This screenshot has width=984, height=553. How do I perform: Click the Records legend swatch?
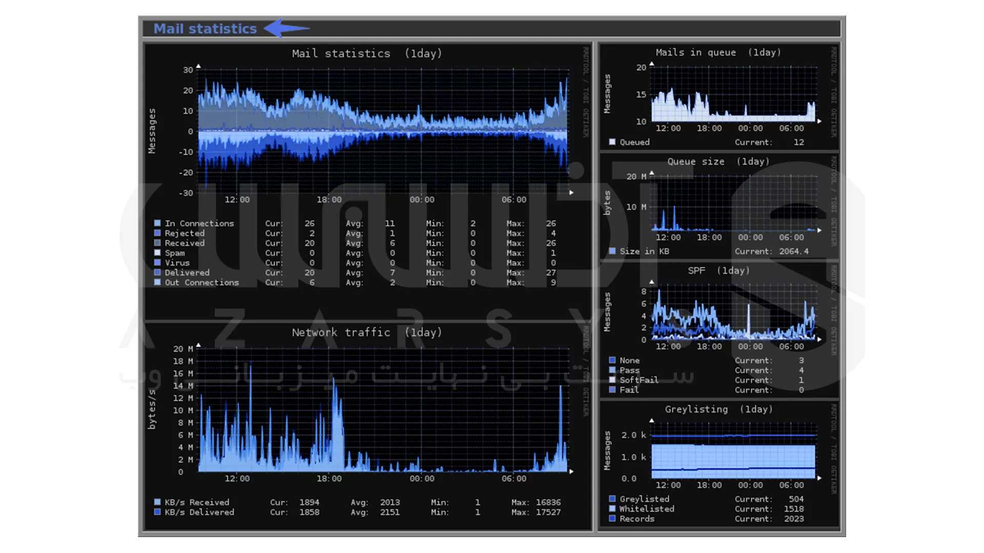point(612,518)
